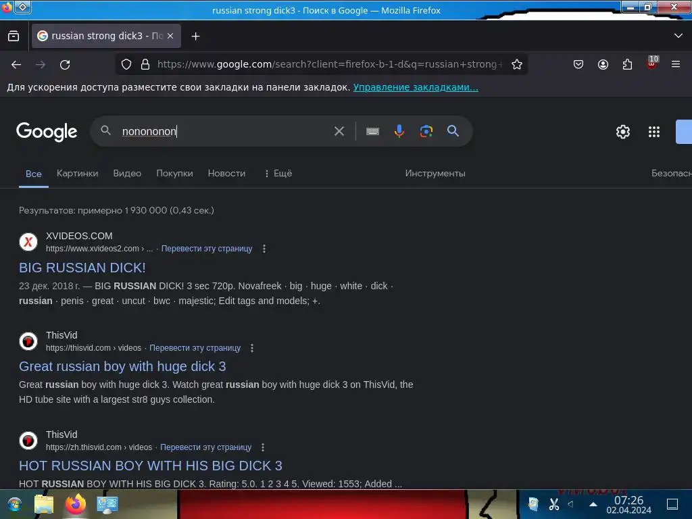Close the Google search tab

click(x=170, y=36)
